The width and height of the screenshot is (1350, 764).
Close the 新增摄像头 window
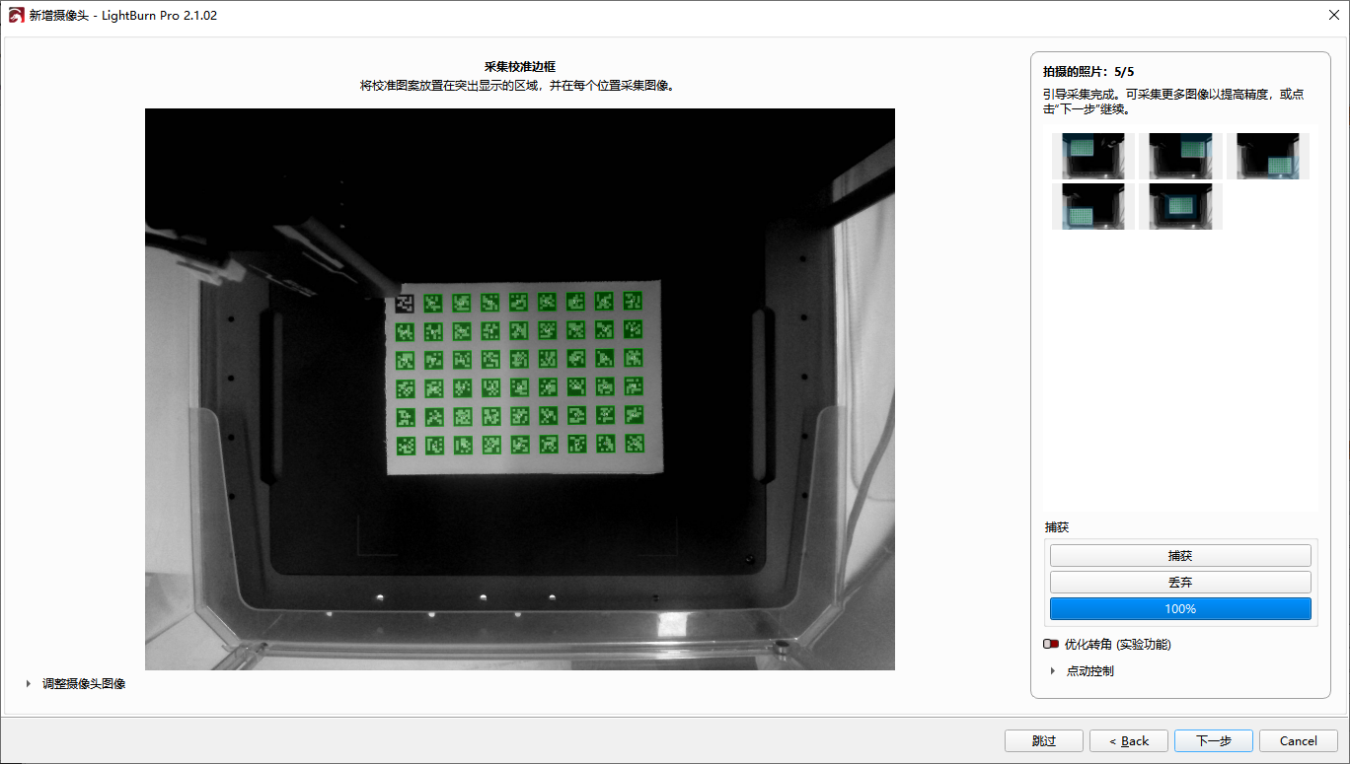pyautogui.click(x=1331, y=15)
